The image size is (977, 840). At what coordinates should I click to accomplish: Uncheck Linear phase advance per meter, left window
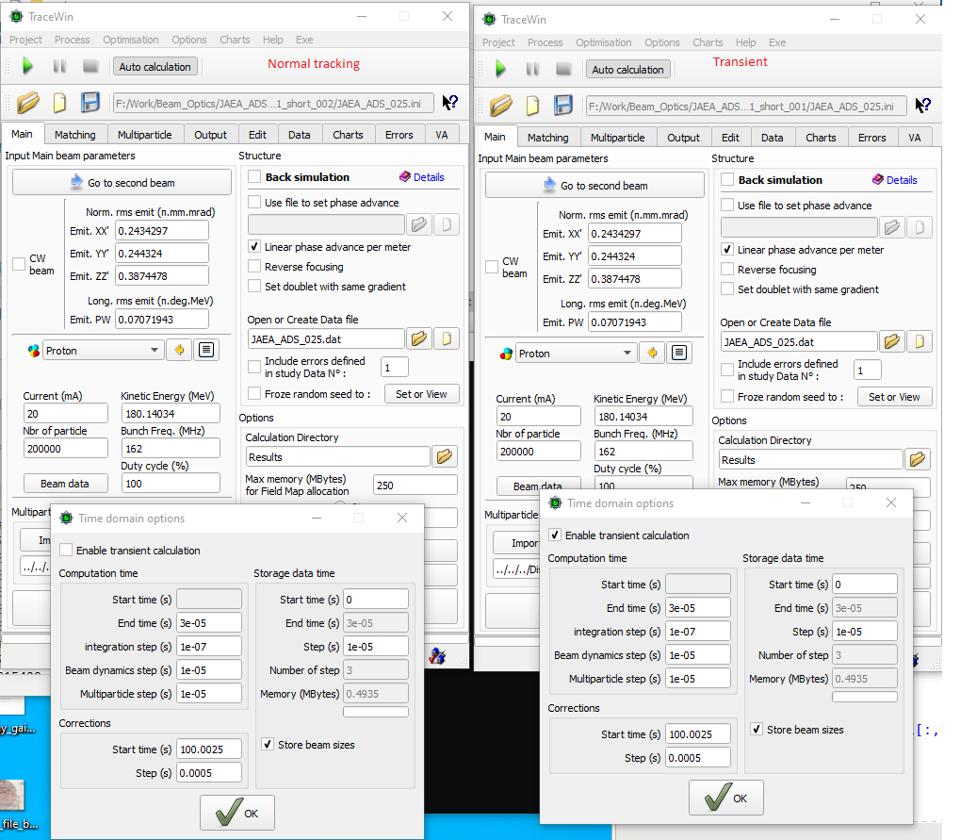pos(254,246)
